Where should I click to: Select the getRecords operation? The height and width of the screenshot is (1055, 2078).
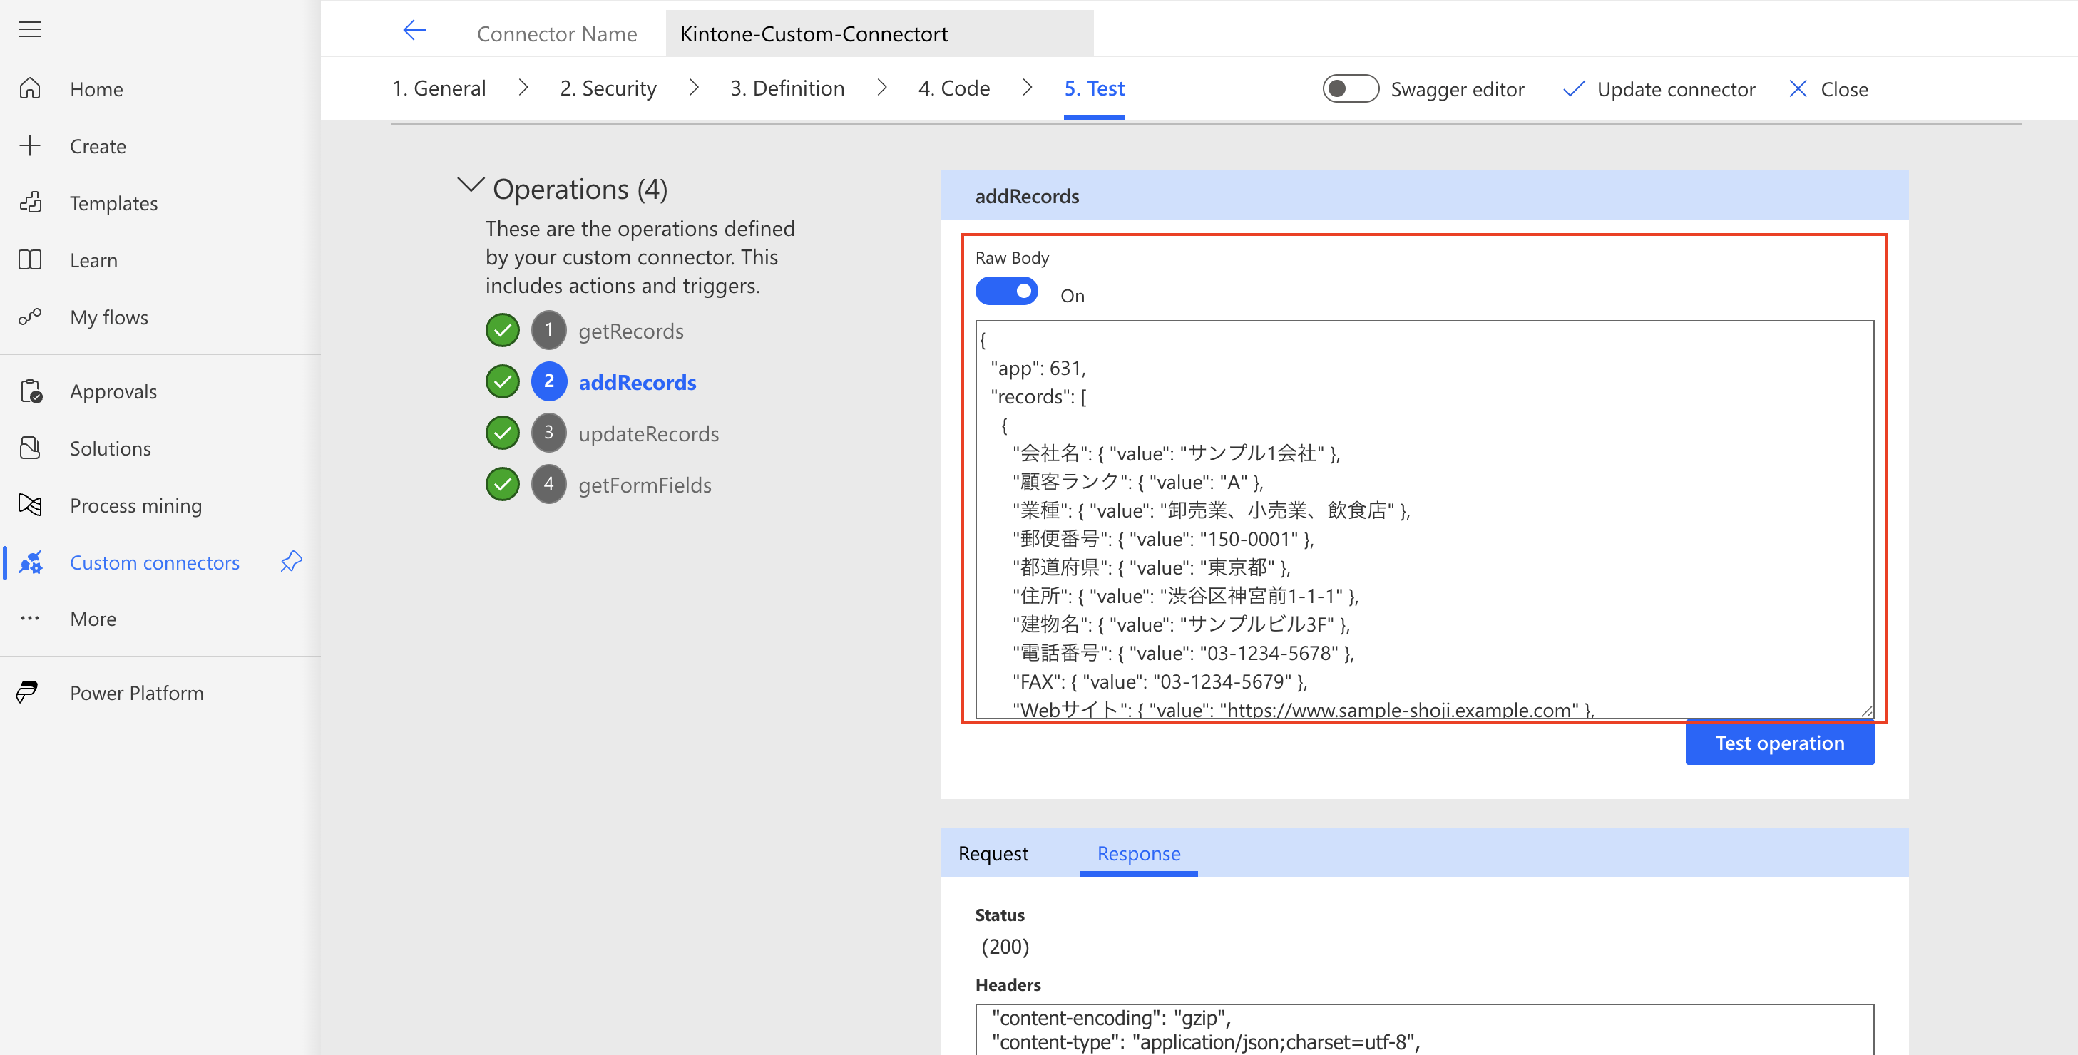630,331
